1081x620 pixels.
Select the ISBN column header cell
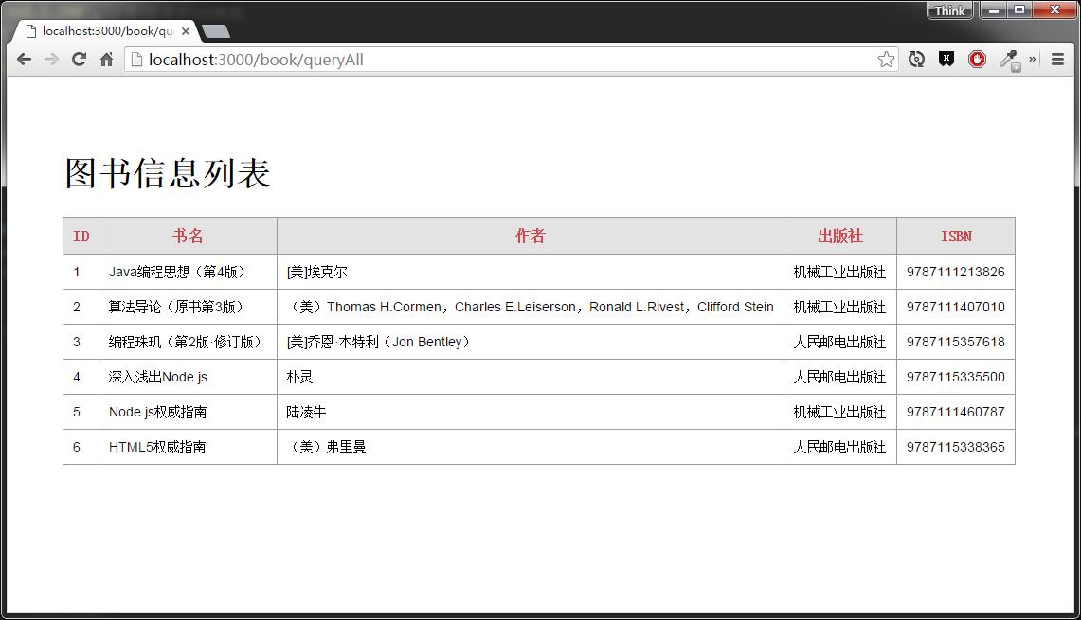coord(955,236)
